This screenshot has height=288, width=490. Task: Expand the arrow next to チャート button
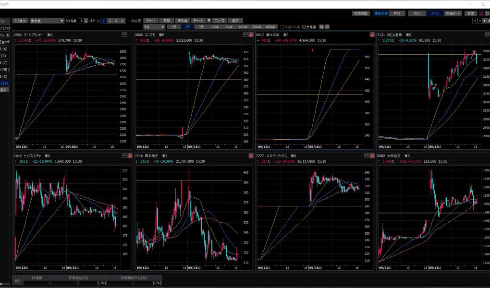coord(208,21)
